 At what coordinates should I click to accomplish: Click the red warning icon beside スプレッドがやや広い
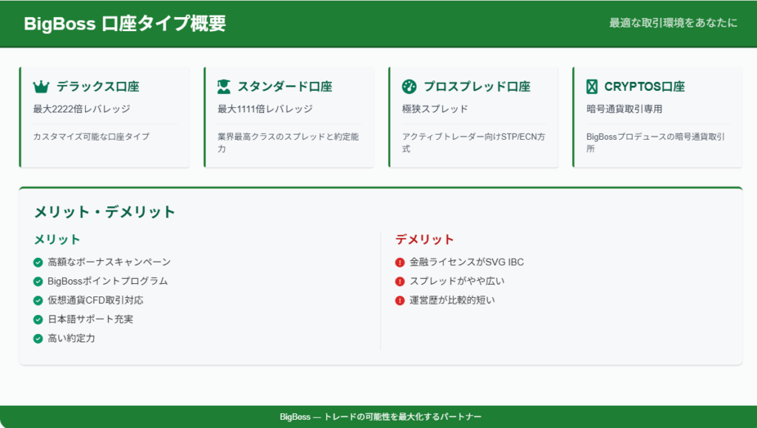(400, 281)
